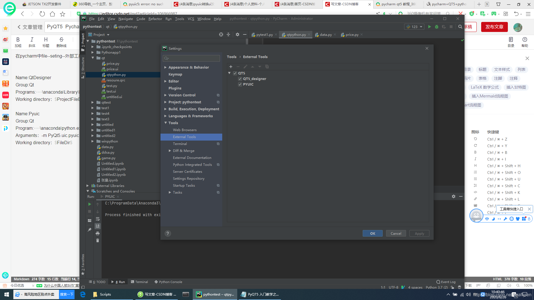Click the green Run button in PyCharm toolbar
This screenshot has height=300, width=534.
click(x=429, y=27)
